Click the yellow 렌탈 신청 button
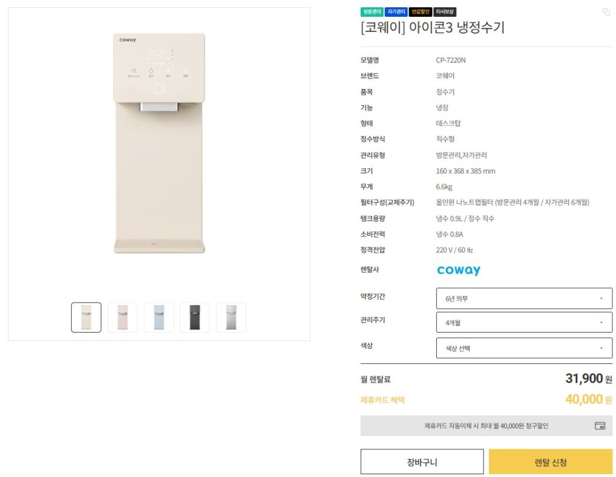616x477 pixels. (552, 461)
